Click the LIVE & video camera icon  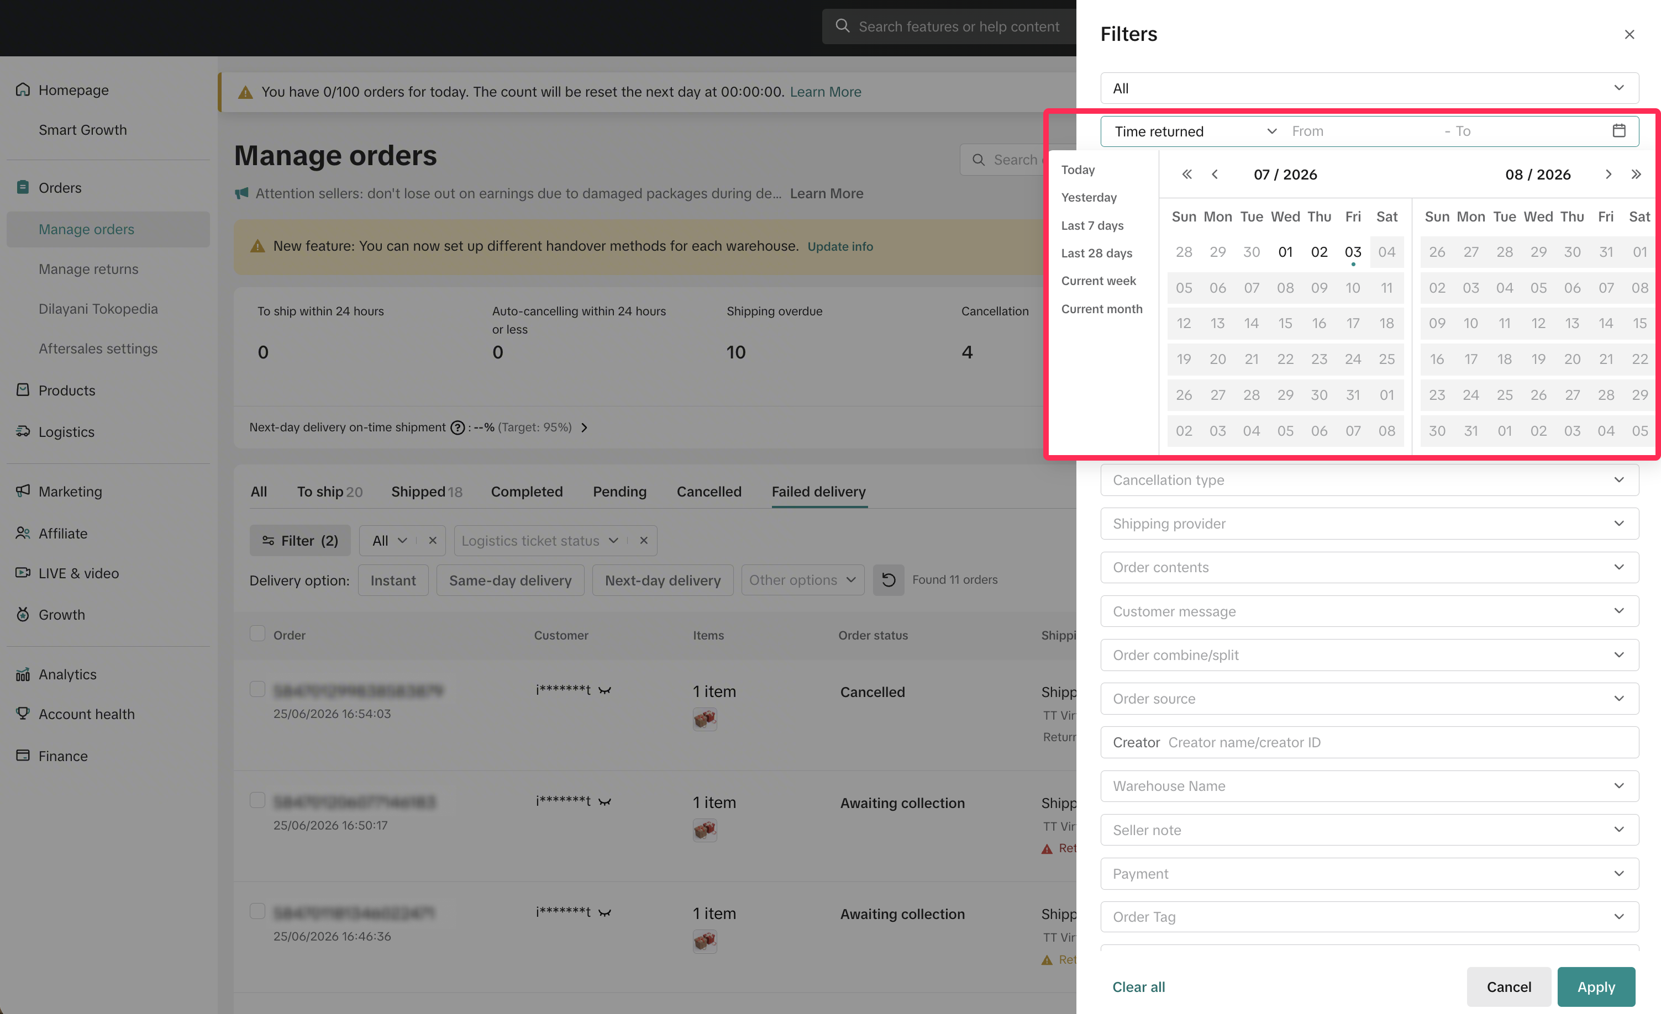click(23, 573)
